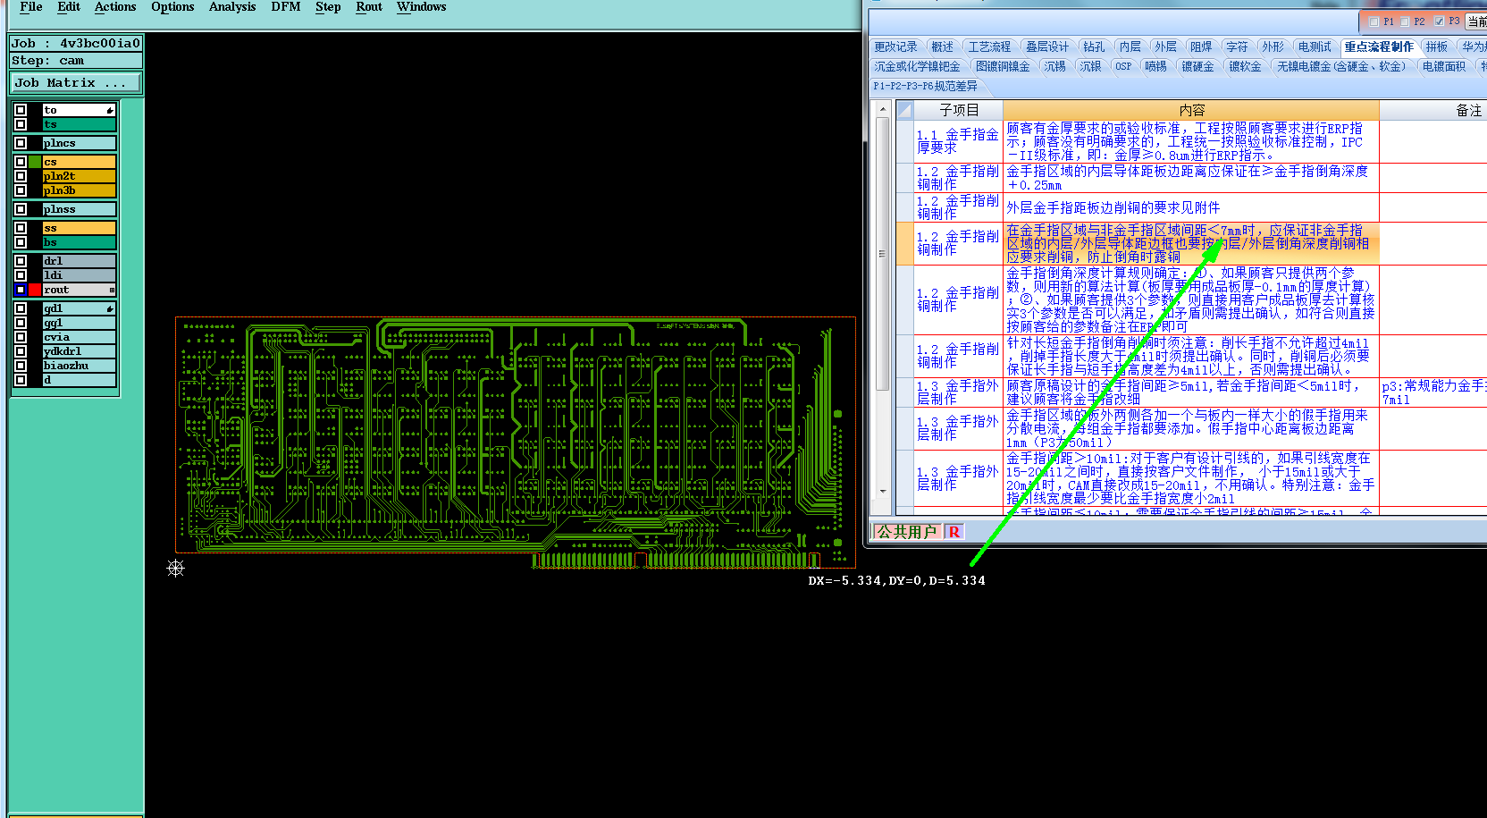This screenshot has height=818, width=1487.
Task: Switch to the 字符 tab
Action: [1237, 46]
